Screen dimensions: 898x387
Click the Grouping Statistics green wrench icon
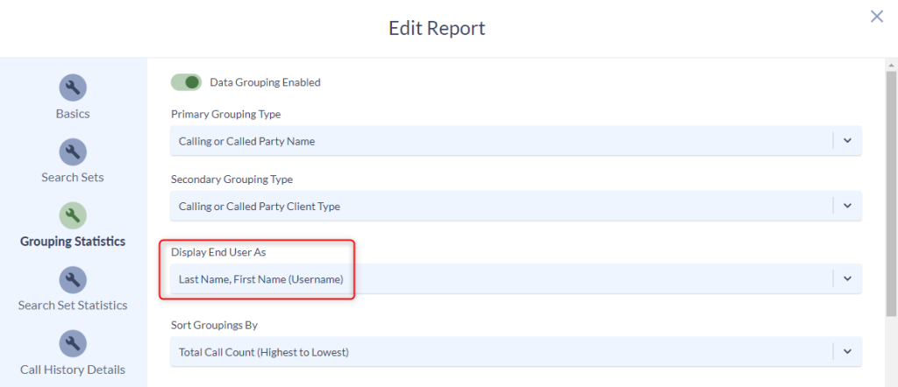(73, 215)
